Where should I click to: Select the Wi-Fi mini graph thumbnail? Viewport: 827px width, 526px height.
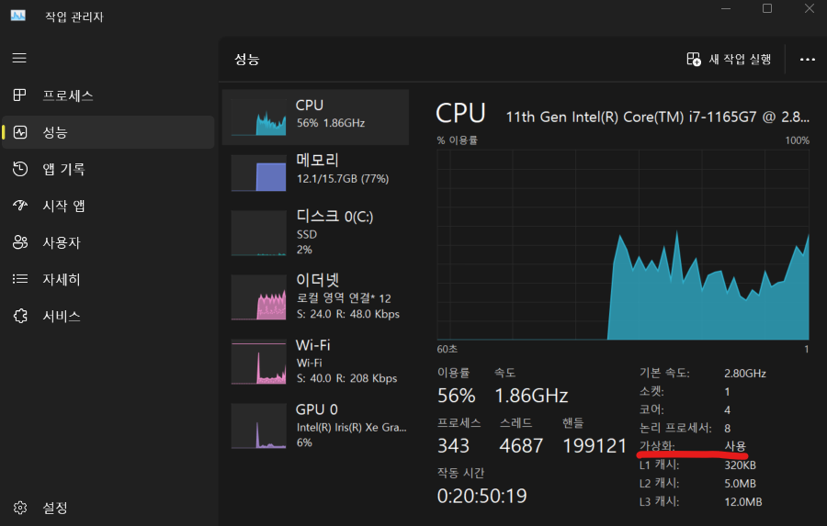coord(258,362)
